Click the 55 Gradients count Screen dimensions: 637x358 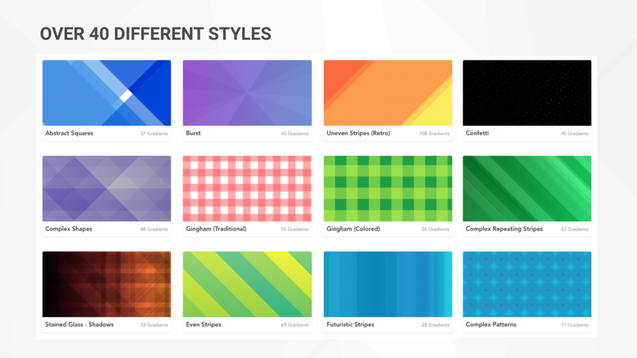tap(295, 229)
